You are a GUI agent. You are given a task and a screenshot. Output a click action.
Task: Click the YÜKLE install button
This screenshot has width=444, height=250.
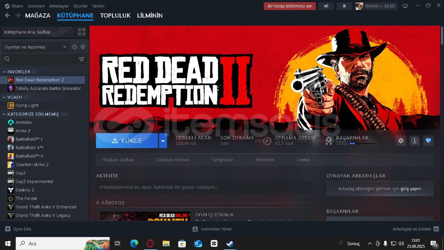(x=127, y=141)
